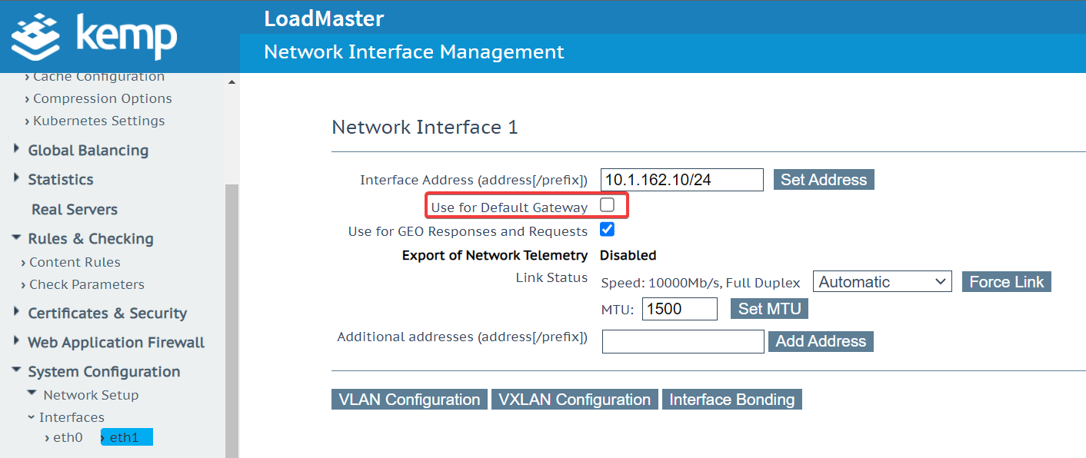Expand Web Application Firewall section
1086x458 pixels.
click(x=116, y=343)
